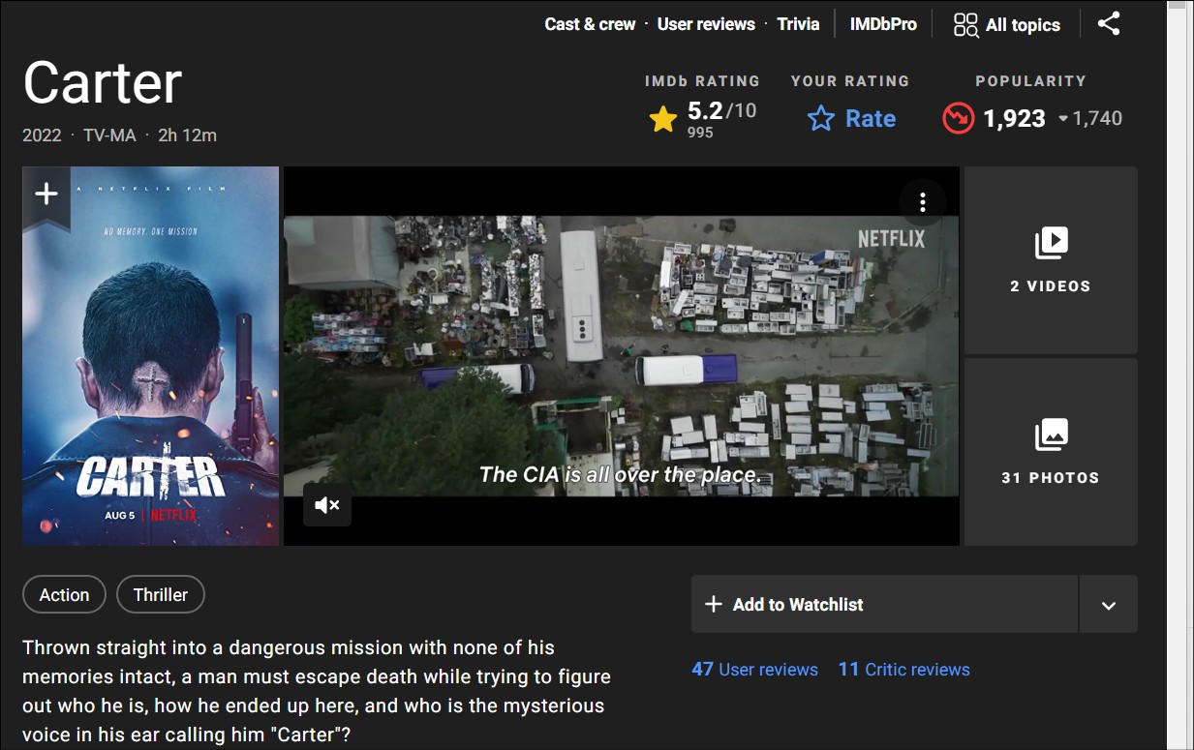Open the All topics grid icon
Screen dimensions: 1194x750
coord(965,25)
